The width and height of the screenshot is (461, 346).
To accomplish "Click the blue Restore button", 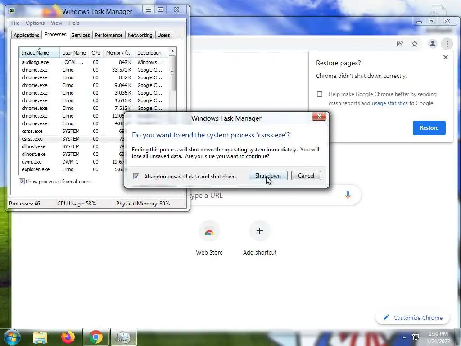I will (429, 128).
